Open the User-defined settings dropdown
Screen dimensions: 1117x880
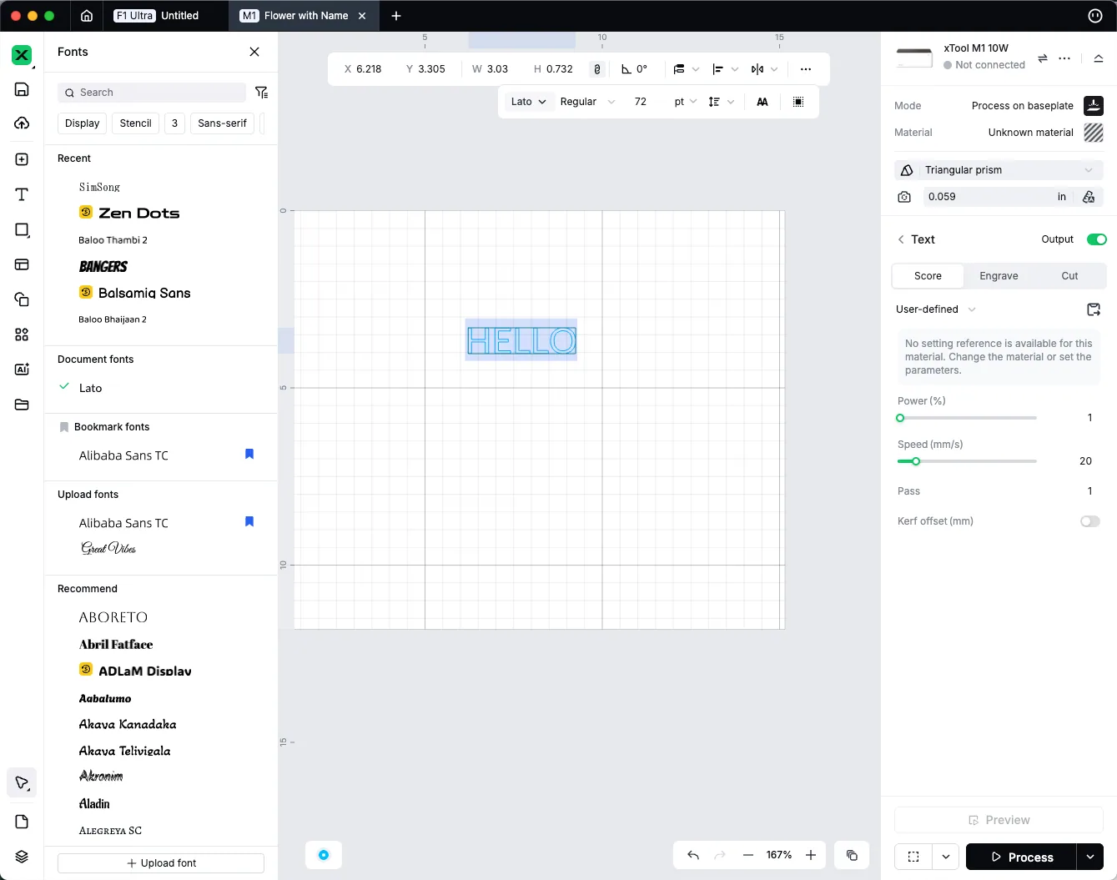pos(935,309)
